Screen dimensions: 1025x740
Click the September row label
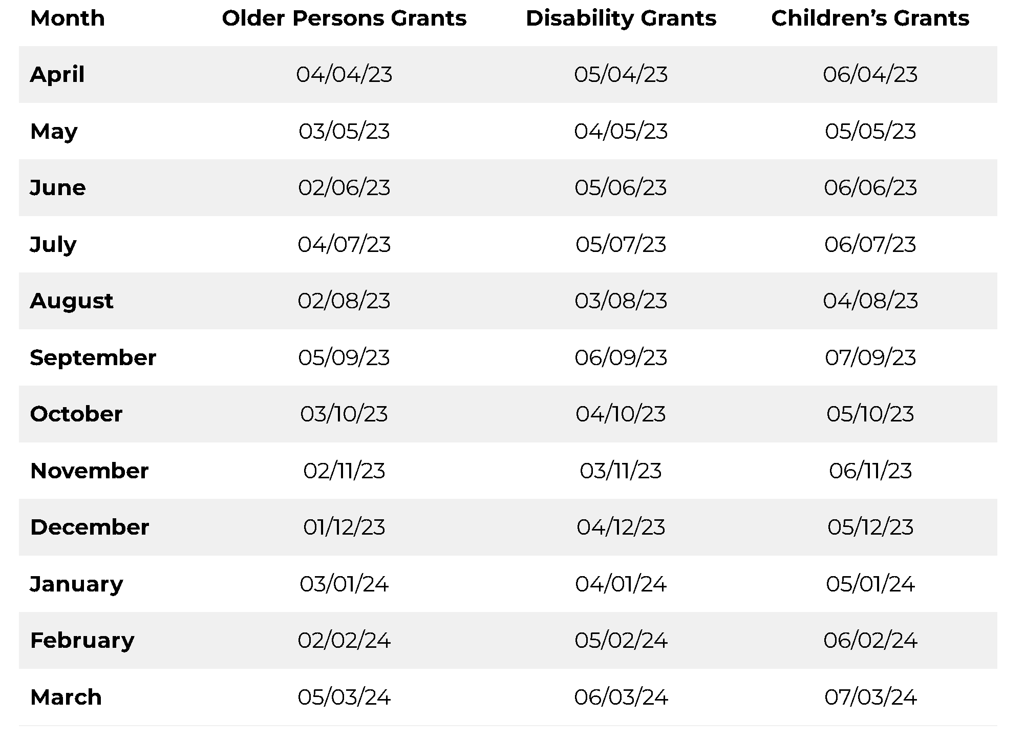coord(93,358)
